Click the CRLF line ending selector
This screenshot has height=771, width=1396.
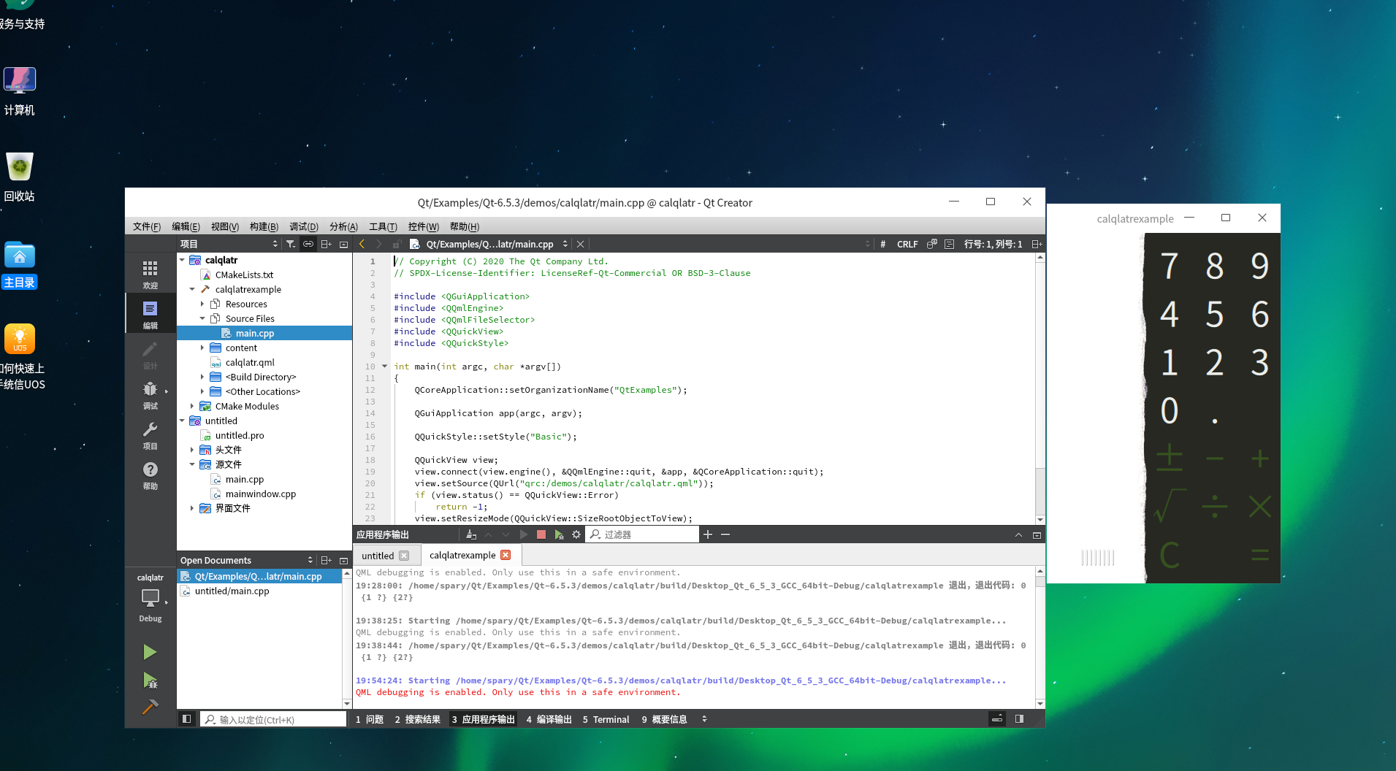point(907,244)
